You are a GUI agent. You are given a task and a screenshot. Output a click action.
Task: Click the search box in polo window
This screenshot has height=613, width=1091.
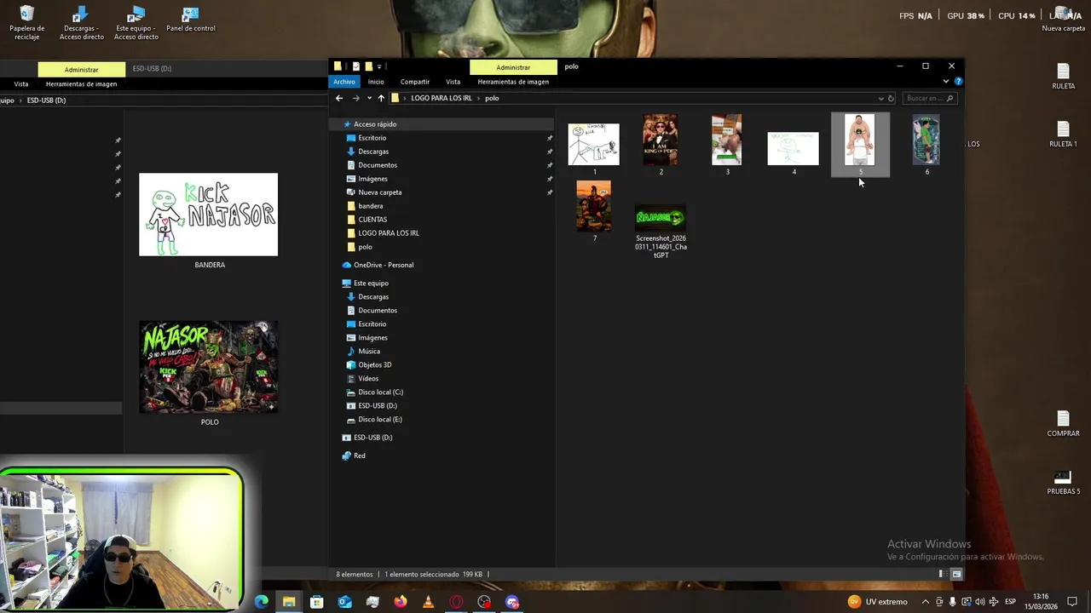930,98
